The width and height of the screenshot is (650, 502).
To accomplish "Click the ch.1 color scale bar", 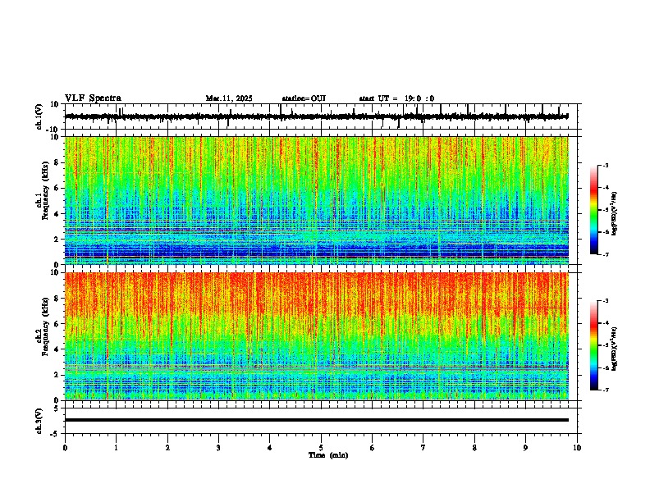I will point(593,210).
